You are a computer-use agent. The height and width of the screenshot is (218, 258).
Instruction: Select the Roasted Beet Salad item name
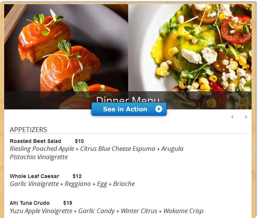tap(35, 141)
